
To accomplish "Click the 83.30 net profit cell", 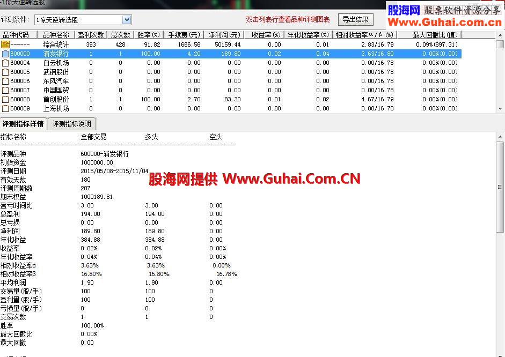I will click(232, 99).
